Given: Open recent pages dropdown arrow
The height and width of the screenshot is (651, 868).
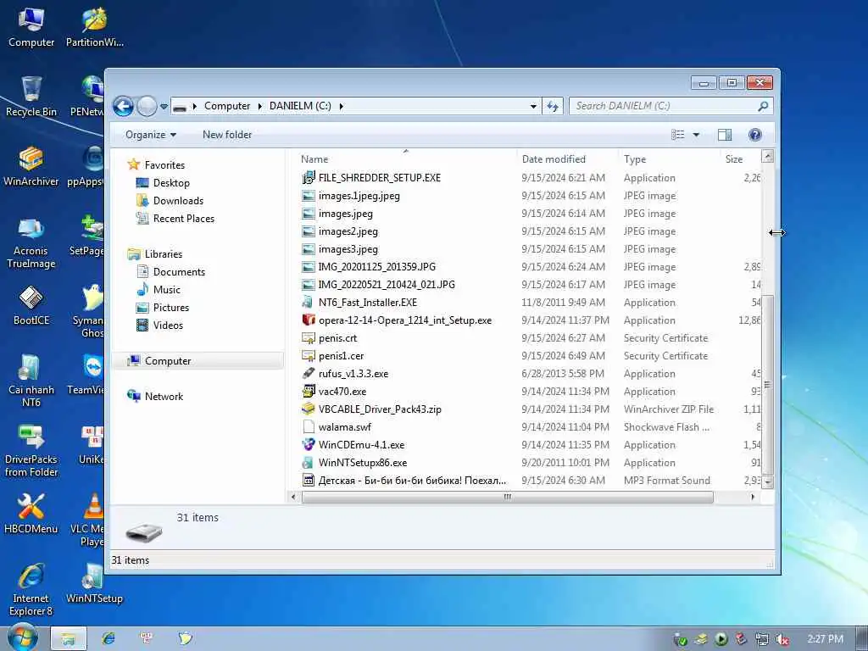Looking at the screenshot, I should (164, 106).
